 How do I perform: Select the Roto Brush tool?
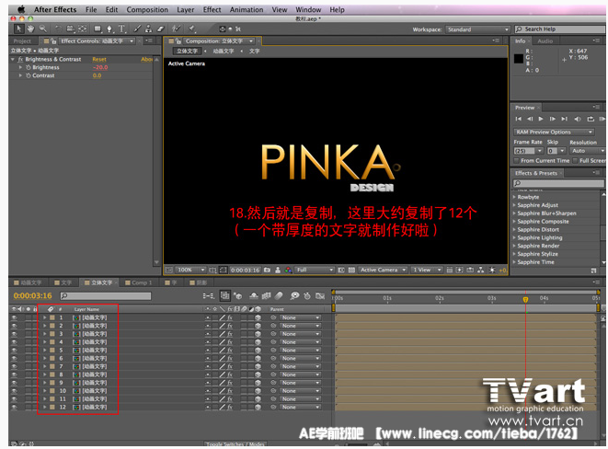pos(176,29)
